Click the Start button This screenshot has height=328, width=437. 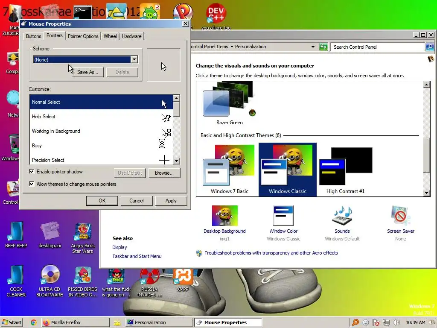[x=12, y=322]
